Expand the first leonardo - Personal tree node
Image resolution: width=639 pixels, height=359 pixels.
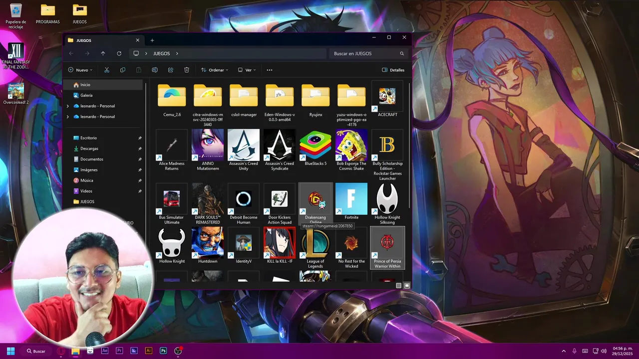(x=68, y=106)
